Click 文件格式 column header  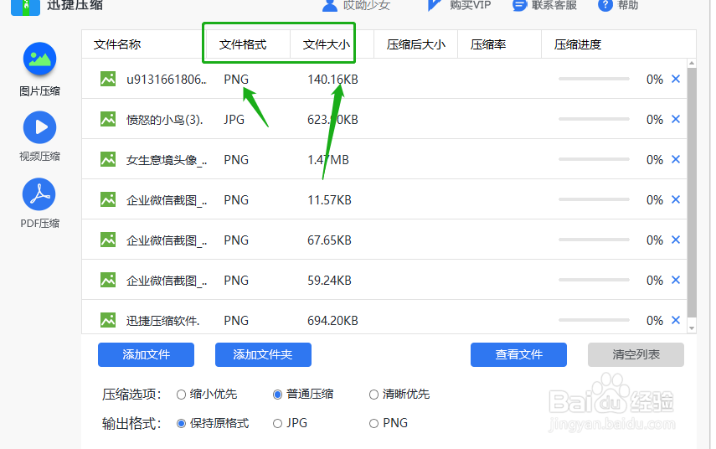243,44
